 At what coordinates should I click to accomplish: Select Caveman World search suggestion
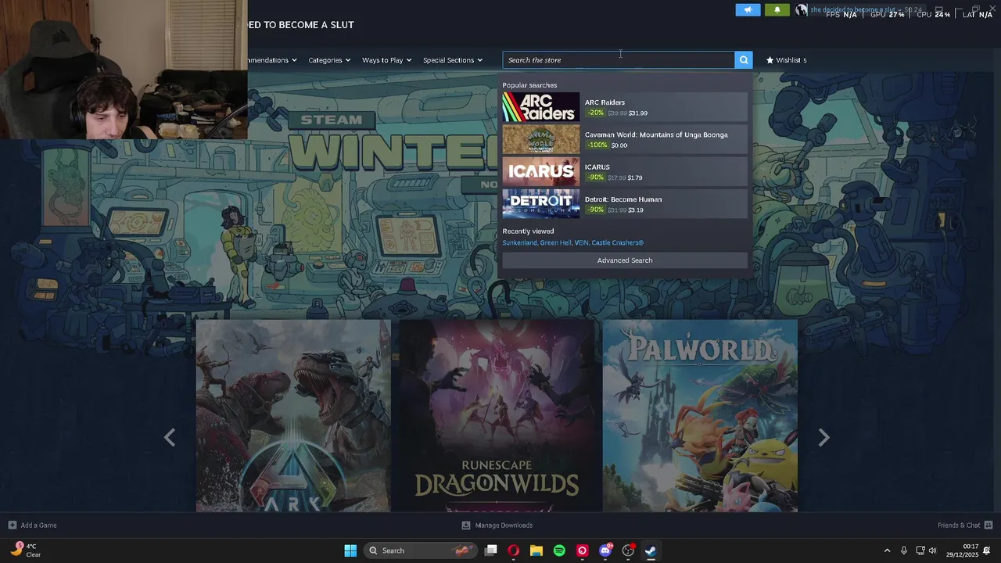[x=625, y=139]
